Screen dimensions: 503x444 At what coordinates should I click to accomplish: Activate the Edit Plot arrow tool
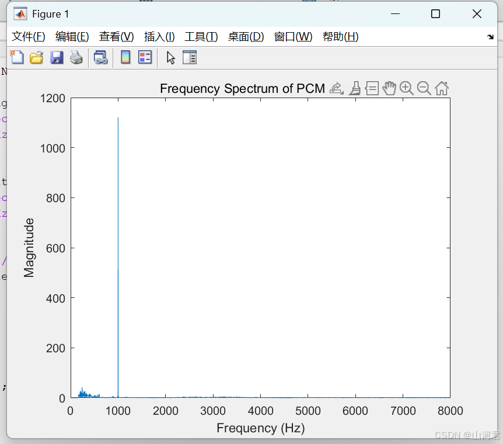click(x=170, y=58)
